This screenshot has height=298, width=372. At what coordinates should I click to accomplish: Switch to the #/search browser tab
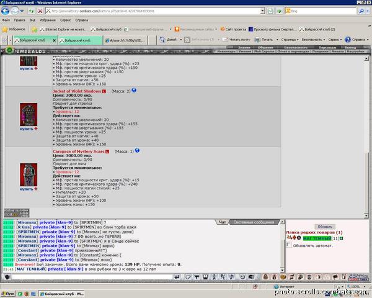125,40
